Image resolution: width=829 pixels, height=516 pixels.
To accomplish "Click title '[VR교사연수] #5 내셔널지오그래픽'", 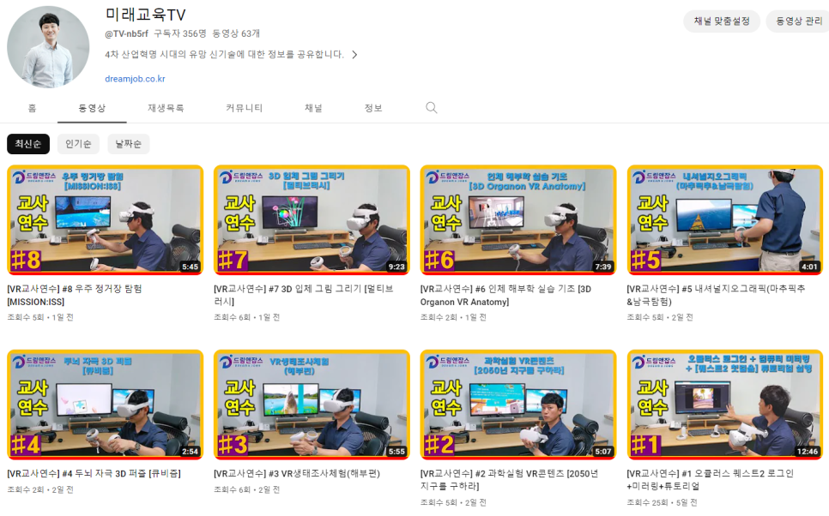I will (x=716, y=295).
